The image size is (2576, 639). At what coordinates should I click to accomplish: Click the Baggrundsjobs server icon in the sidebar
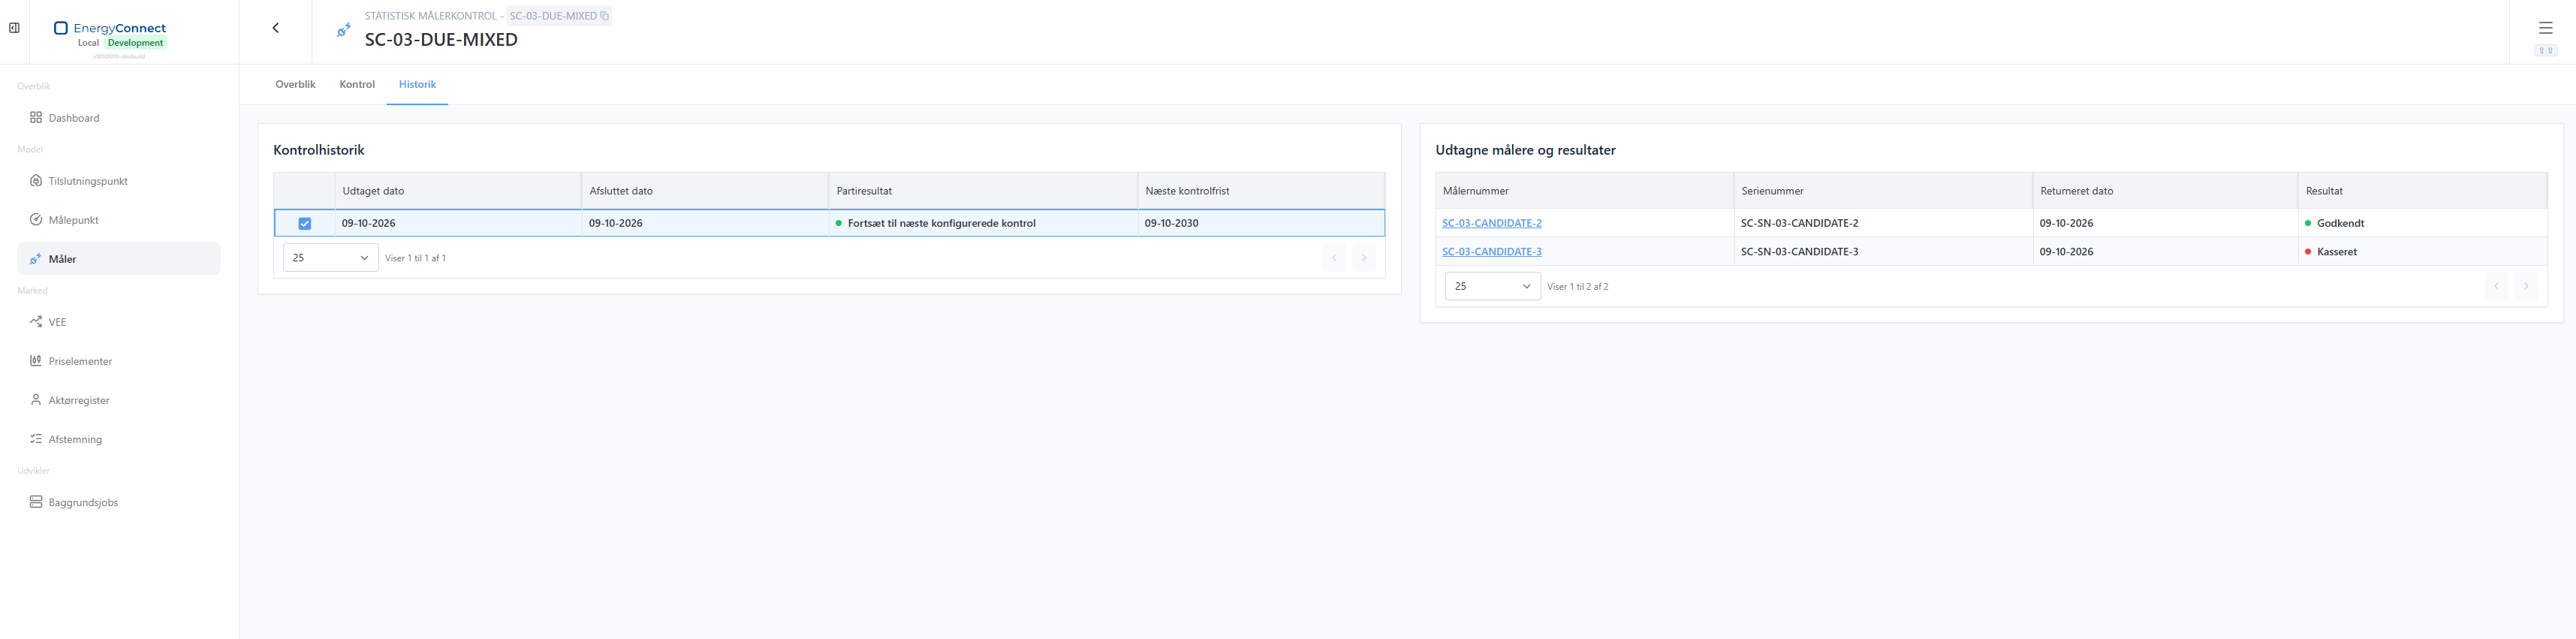[x=36, y=502]
